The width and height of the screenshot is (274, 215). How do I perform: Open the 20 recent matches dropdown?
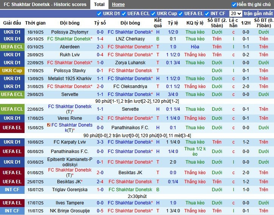pos(235,14)
